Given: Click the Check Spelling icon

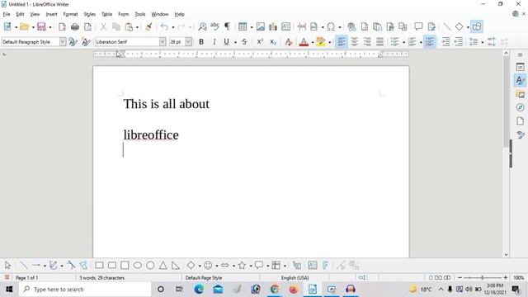Looking at the screenshot, I should click(214, 26).
